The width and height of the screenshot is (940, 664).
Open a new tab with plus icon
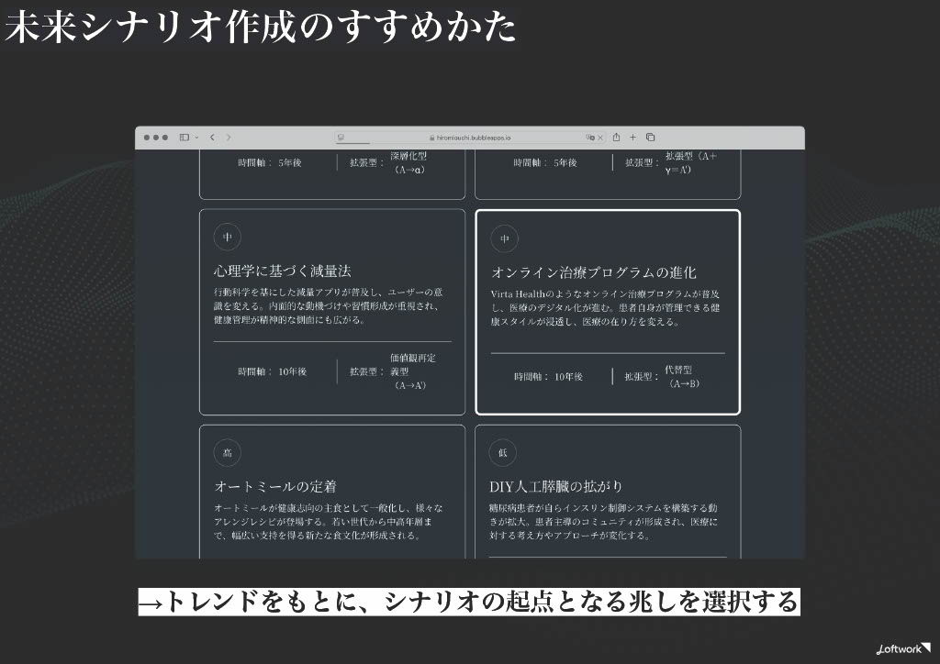coord(632,138)
